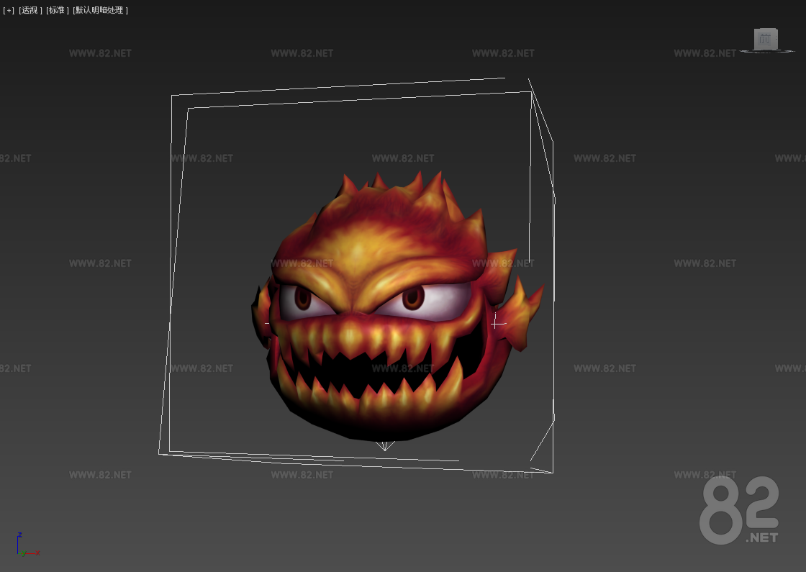The height and width of the screenshot is (572, 806).
Task: Click the 前 face of the ViewCube
Action: point(765,37)
